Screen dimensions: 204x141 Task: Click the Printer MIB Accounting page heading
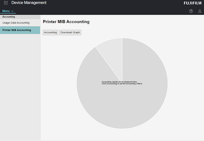tap(66, 22)
